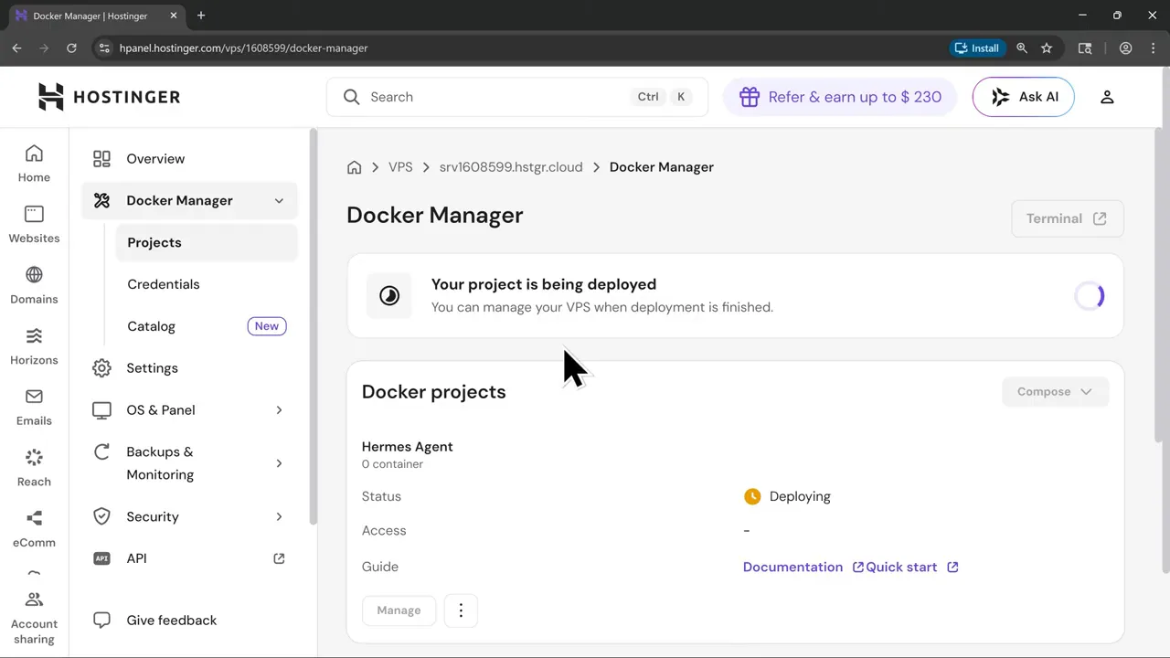The width and height of the screenshot is (1170, 658).
Task: Open the browser profile icon
Action: click(1126, 48)
